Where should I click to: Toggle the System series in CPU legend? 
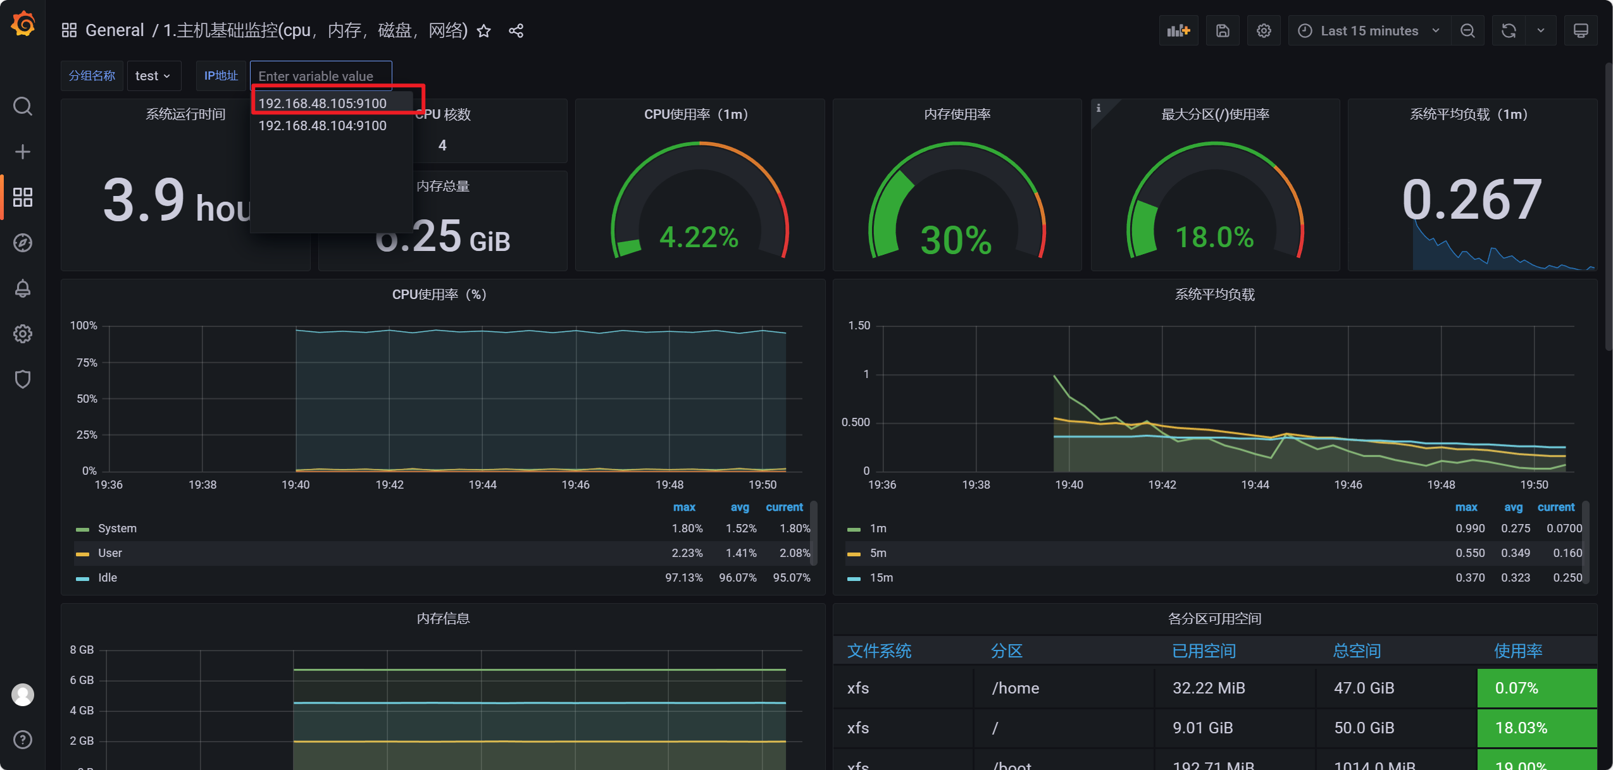[x=117, y=529]
